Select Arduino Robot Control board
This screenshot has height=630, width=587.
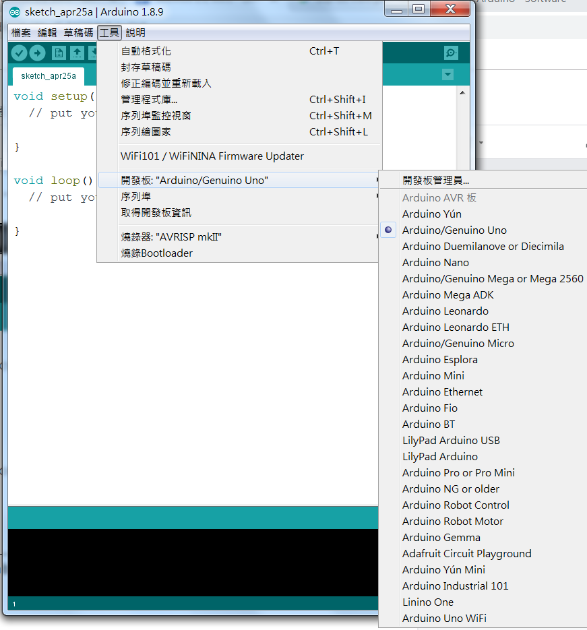tap(483, 505)
